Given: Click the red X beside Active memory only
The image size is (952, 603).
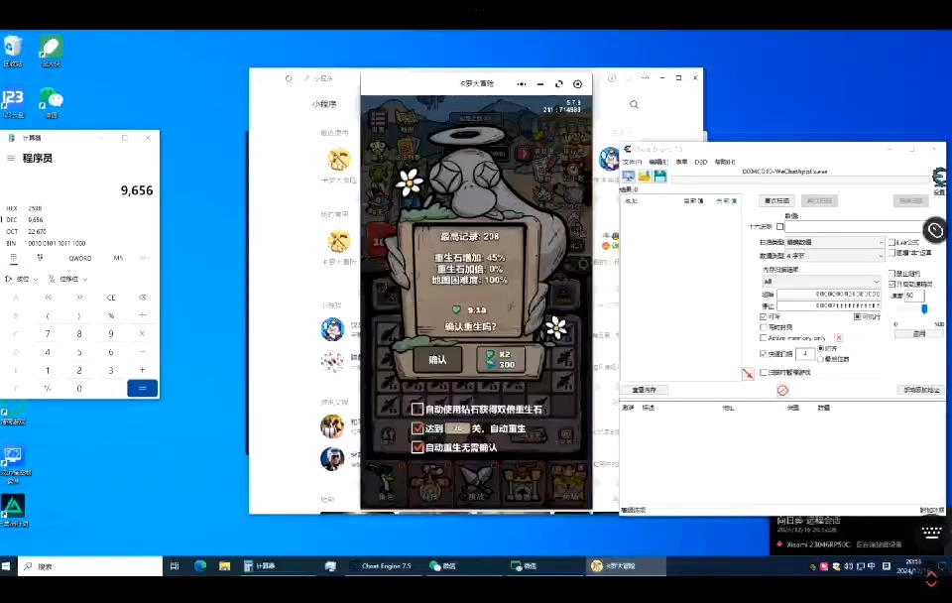Looking at the screenshot, I should click(839, 337).
